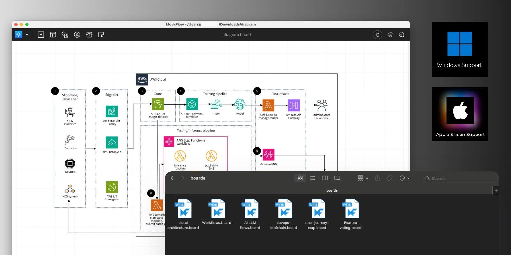511x255 pixels.
Task: Switch Finder to icon view
Action: [x=300, y=178]
